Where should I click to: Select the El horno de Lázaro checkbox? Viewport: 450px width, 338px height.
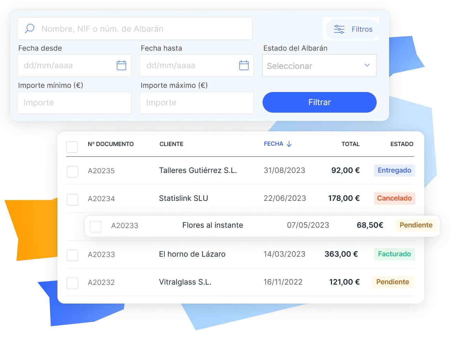coord(72,255)
